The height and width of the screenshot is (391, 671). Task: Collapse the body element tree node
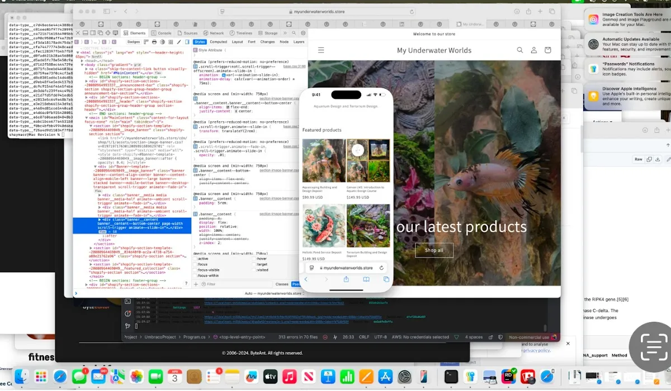tap(82, 65)
